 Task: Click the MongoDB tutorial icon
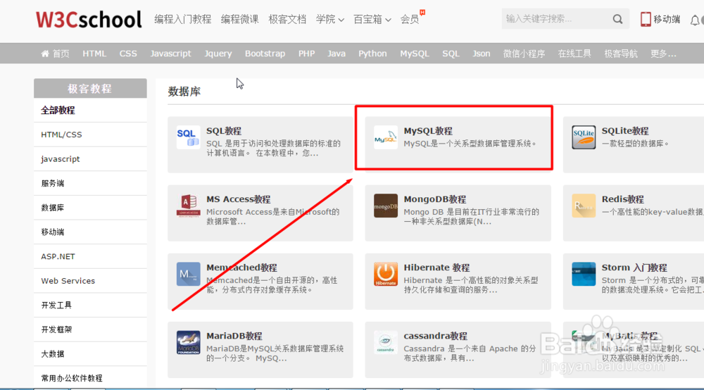click(386, 206)
